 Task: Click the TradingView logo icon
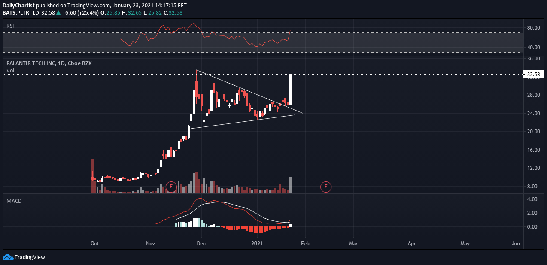point(8,257)
